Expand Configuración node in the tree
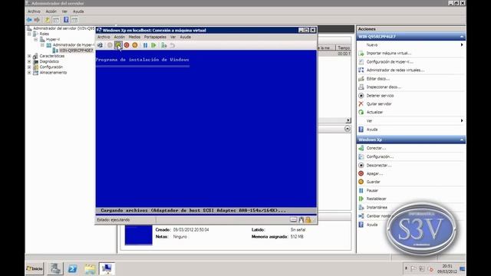 29,67
